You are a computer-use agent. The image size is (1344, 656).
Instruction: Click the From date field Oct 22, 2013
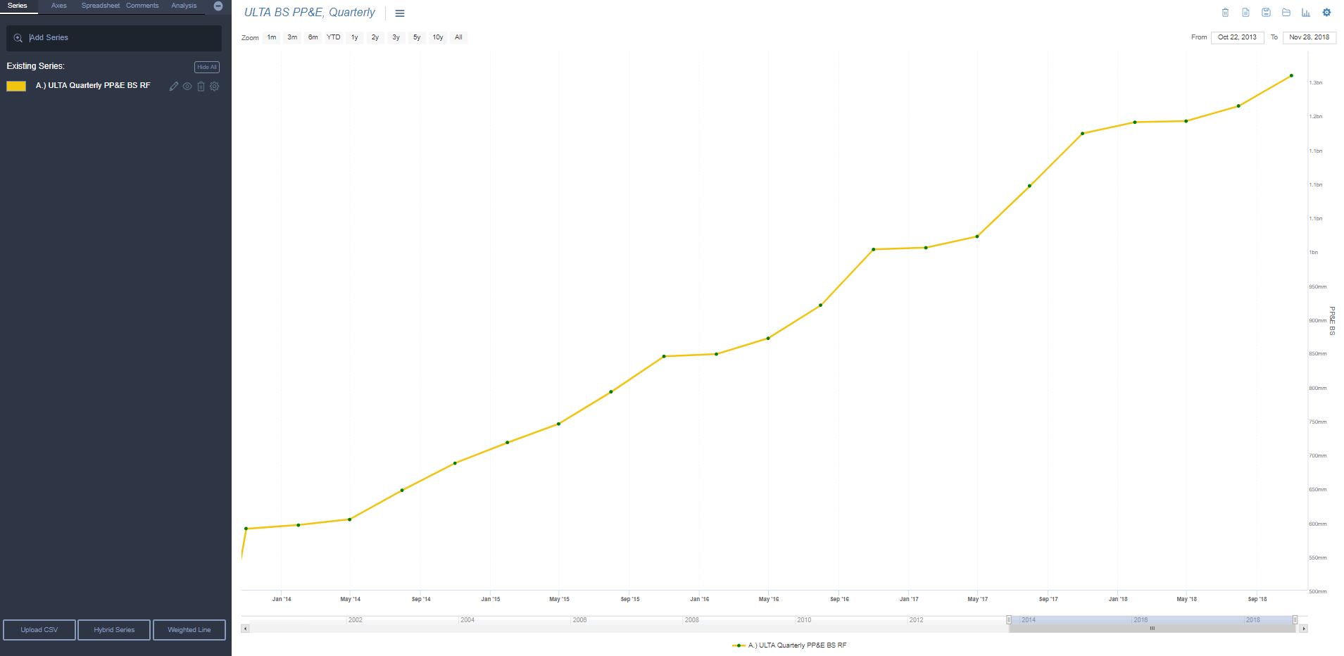click(x=1237, y=37)
